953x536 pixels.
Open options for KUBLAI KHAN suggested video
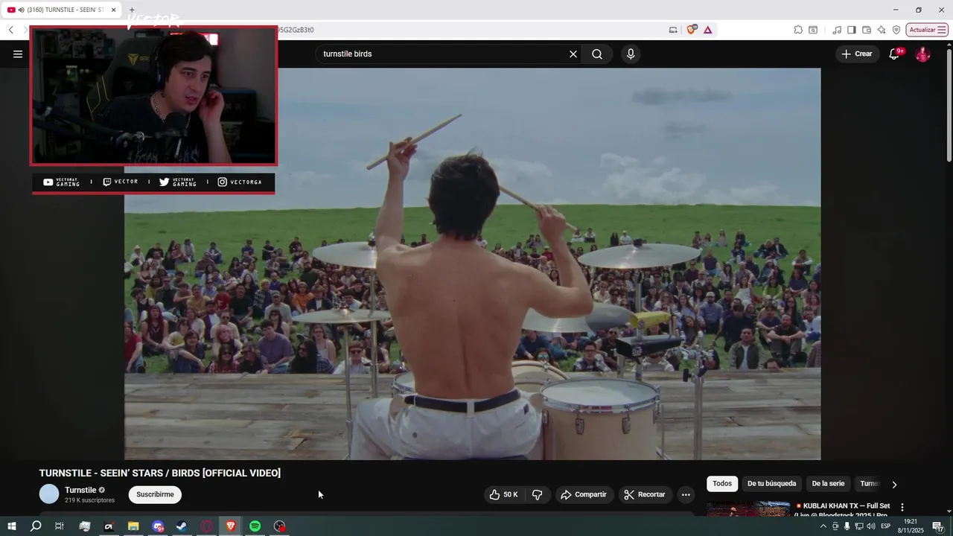coord(902,508)
